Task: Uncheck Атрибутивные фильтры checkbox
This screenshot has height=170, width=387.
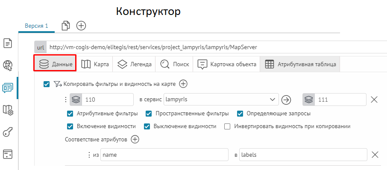Action: (x=70, y=114)
